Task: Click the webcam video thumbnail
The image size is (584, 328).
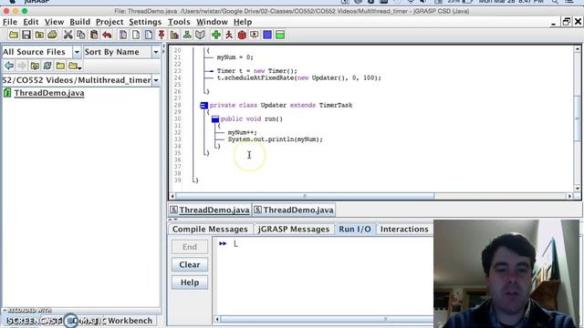Action: [x=506, y=273]
